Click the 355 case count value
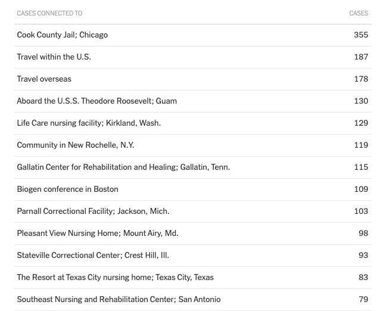Viewport: 390px width, 311px height. click(x=361, y=35)
